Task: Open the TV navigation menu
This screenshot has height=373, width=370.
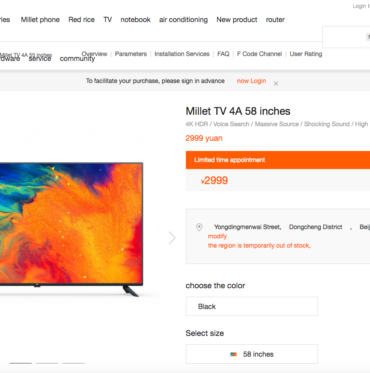Action: click(x=107, y=19)
